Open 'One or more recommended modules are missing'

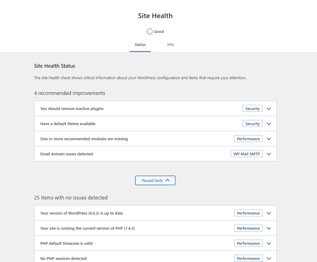84,139
